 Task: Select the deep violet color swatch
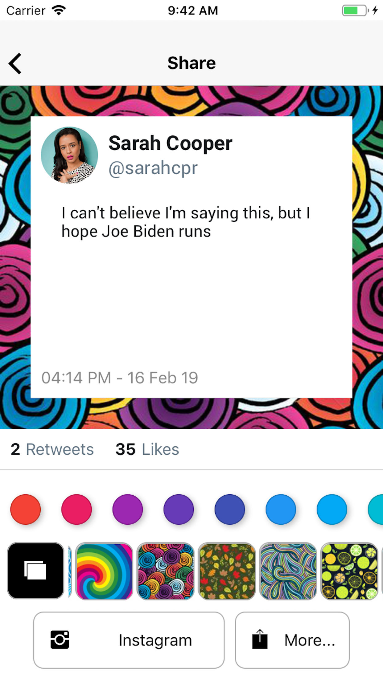click(x=179, y=509)
